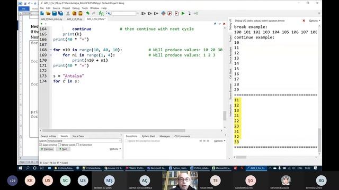Viewport: 339px width, 190px height.
Task: Open the File menu
Action: point(42,8)
